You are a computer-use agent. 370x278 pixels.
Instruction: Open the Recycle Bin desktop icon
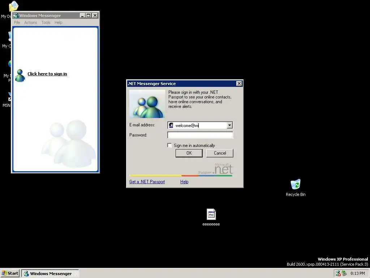(x=296, y=188)
